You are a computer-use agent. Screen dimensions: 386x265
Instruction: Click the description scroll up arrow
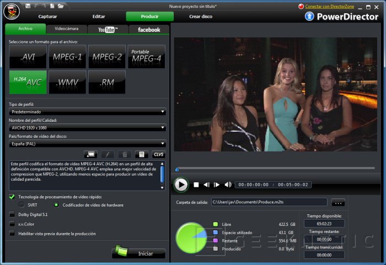[x=162, y=164]
